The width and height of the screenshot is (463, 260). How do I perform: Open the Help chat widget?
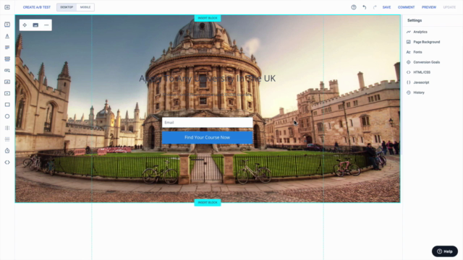[445, 251]
